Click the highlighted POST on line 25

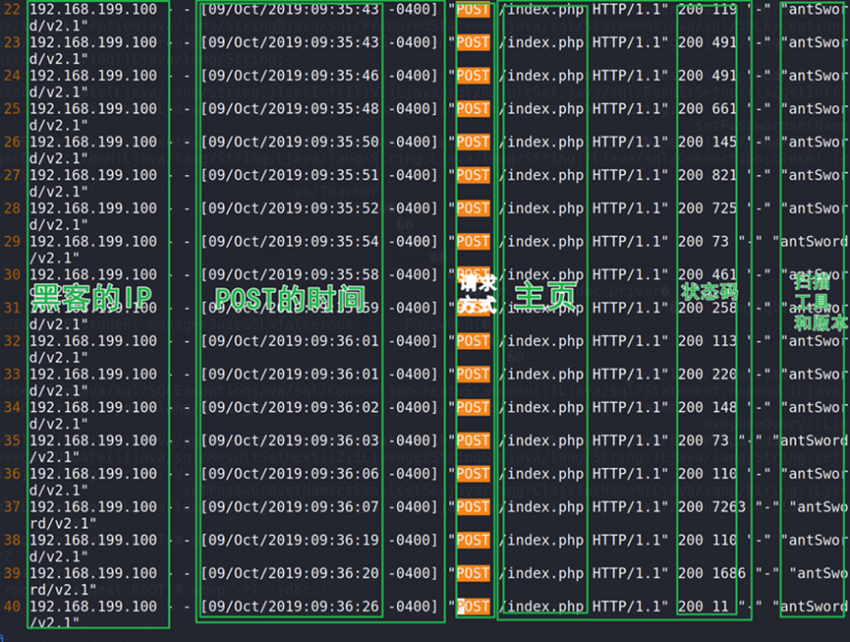pyautogui.click(x=473, y=109)
